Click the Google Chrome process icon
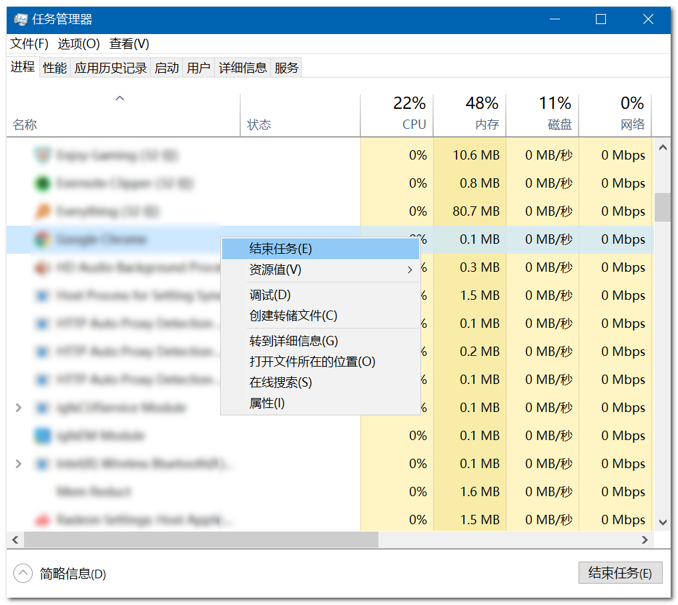The height and width of the screenshot is (605, 678). [x=43, y=239]
